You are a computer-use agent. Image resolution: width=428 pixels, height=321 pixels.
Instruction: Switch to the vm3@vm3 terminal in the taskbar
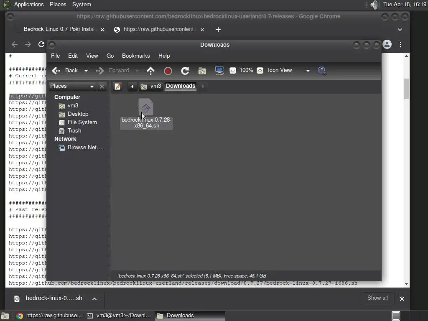pos(119,316)
